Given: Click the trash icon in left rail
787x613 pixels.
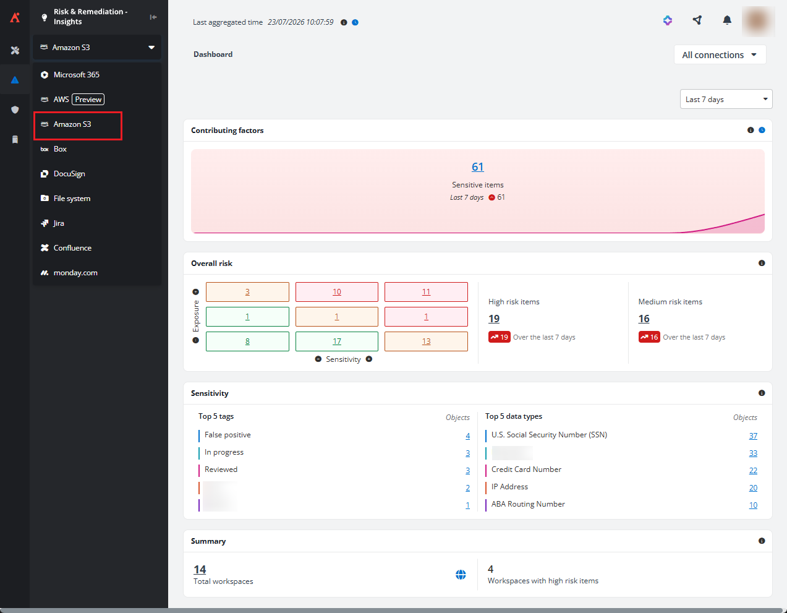Looking at the screenshot, I should [15, 139].
